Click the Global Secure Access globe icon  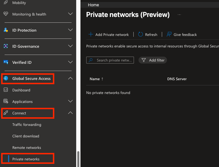click(x=6, y=78)
